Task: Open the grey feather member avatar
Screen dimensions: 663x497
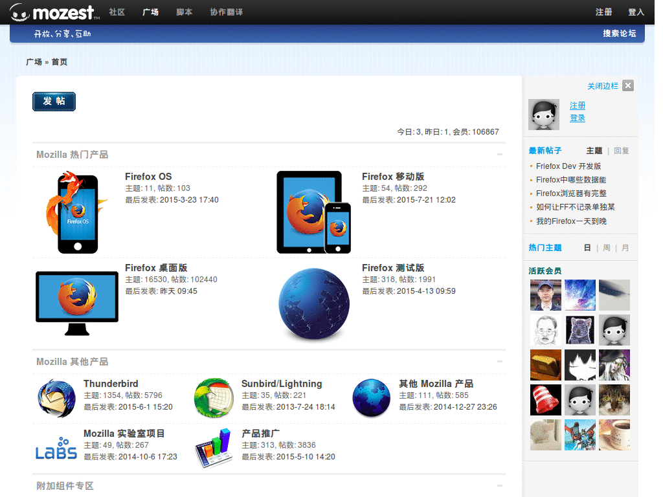Action: pyautogui.click(x=614, y=295)
